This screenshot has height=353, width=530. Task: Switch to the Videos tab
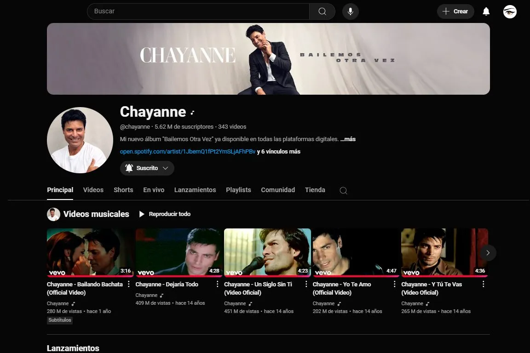(93, 190)
